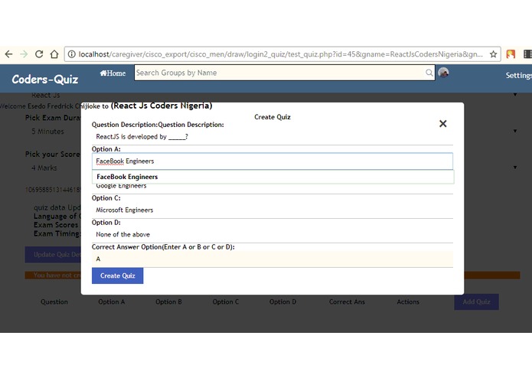Click the Coders-Quiz logo
Viewport: 532px width, 378px height.
click(45, 79)
